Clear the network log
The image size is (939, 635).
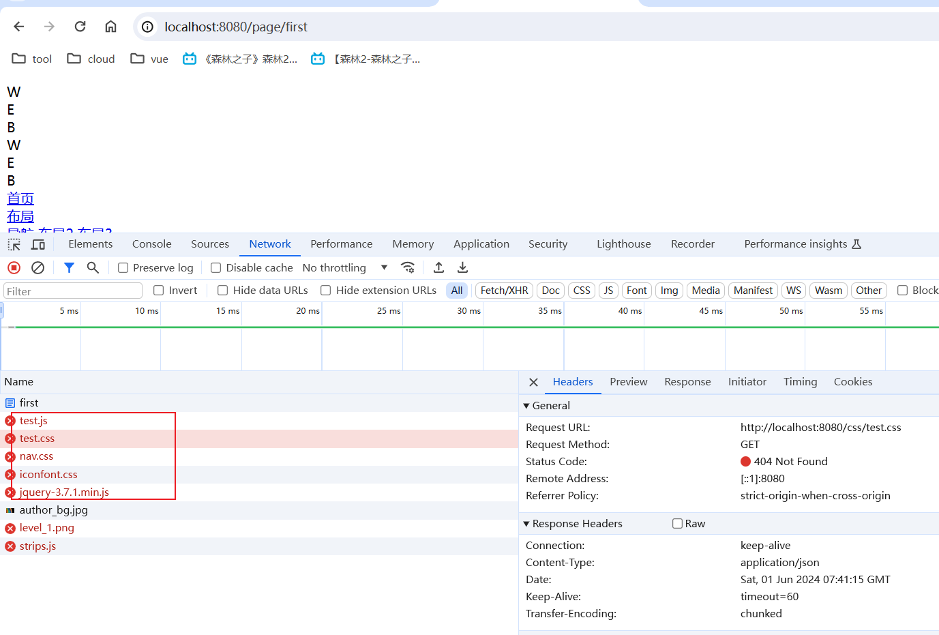(38, 268)
